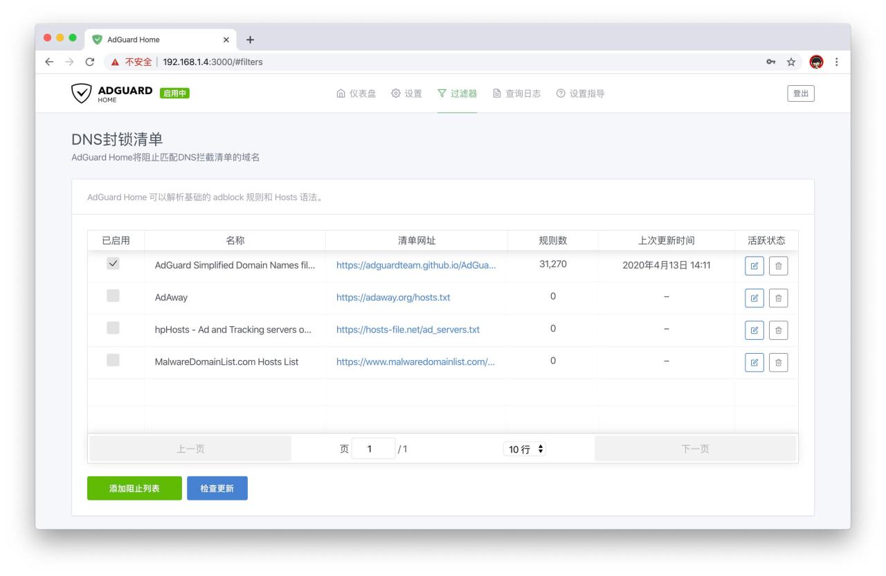Edit the AdGuard Simplified Domain Names filter

point(754,266)
